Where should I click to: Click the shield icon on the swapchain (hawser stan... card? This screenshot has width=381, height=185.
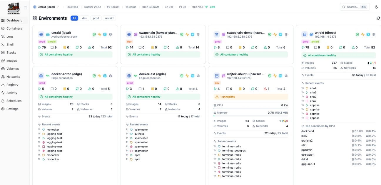click(182, 34)
